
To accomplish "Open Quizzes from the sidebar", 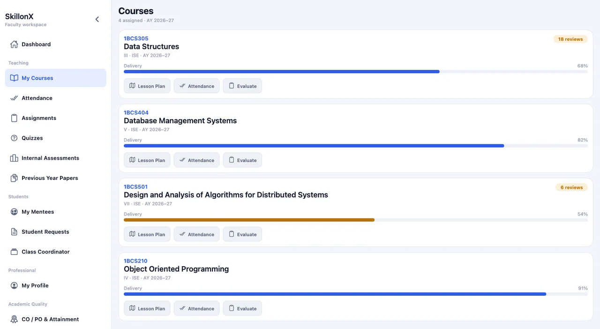I will tap(56, 138).
